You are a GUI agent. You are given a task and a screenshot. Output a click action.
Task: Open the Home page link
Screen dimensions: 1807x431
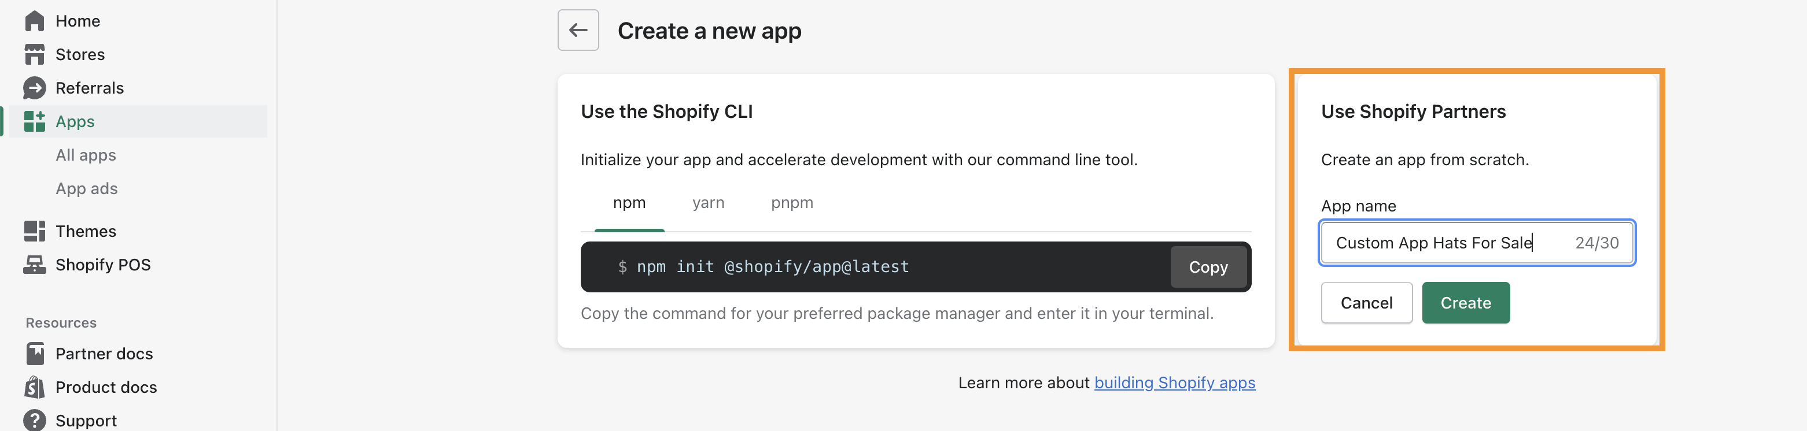(78, 21)
